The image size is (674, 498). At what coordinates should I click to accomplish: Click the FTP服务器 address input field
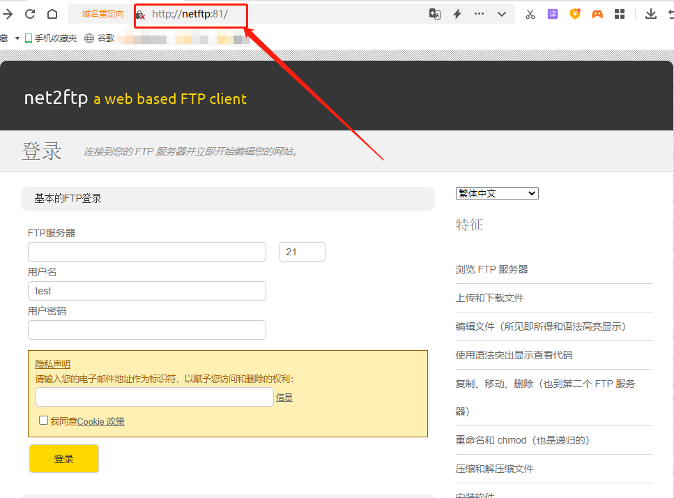coord(147,252)
